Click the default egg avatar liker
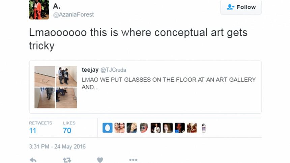The width and height of the screenshot is (290, 163). tap(107, 128)
